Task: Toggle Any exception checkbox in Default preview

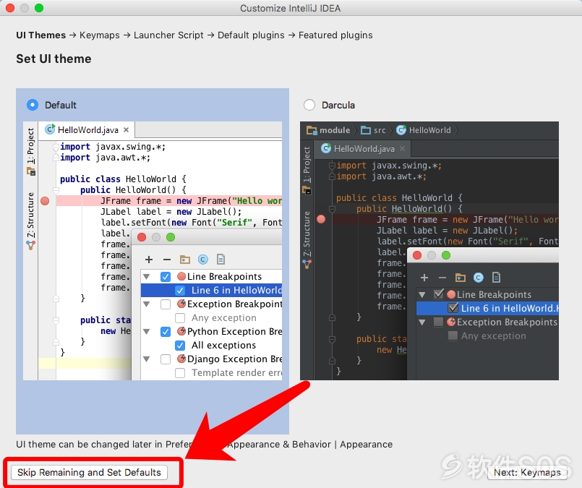Action: (180, 318)
